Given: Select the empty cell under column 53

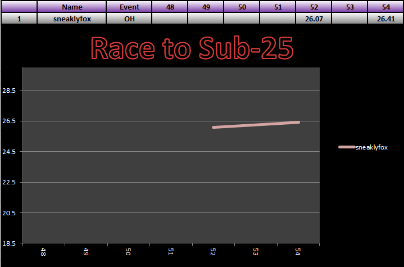Looking at the screenshot, I should pos(349,19).
